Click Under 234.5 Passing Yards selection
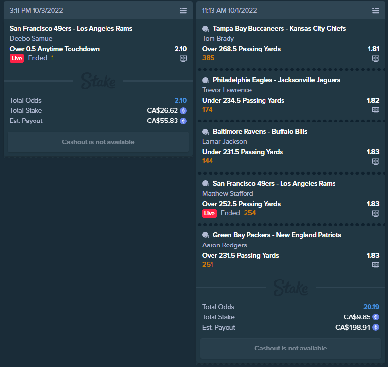The image size is (388, 367). (x=243, y=100)
